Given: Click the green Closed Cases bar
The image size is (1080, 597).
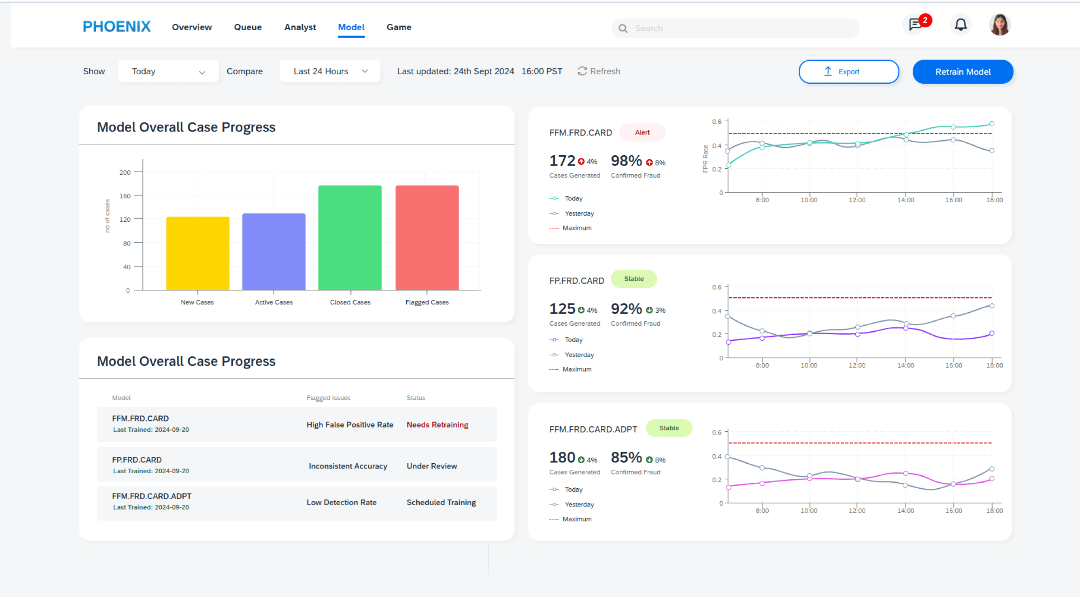Looking at the screenshot, I should tap(350, 238).
